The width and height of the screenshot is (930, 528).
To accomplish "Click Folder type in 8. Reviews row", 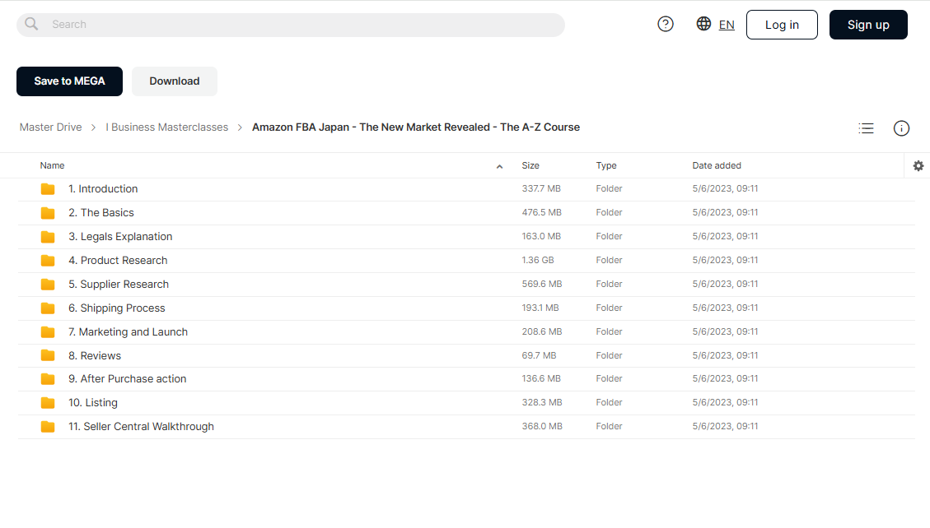I will tap(609, 356).
